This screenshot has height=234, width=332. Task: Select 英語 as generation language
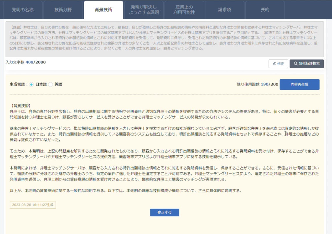click(50, 84)
